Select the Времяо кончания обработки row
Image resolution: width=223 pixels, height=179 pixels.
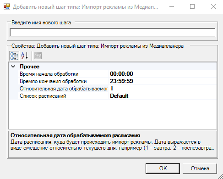coord(63,81)
